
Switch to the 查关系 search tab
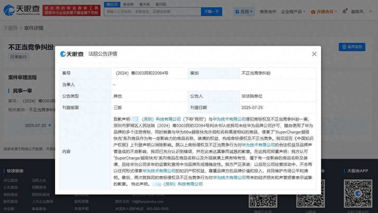click(x=145, y=4)
